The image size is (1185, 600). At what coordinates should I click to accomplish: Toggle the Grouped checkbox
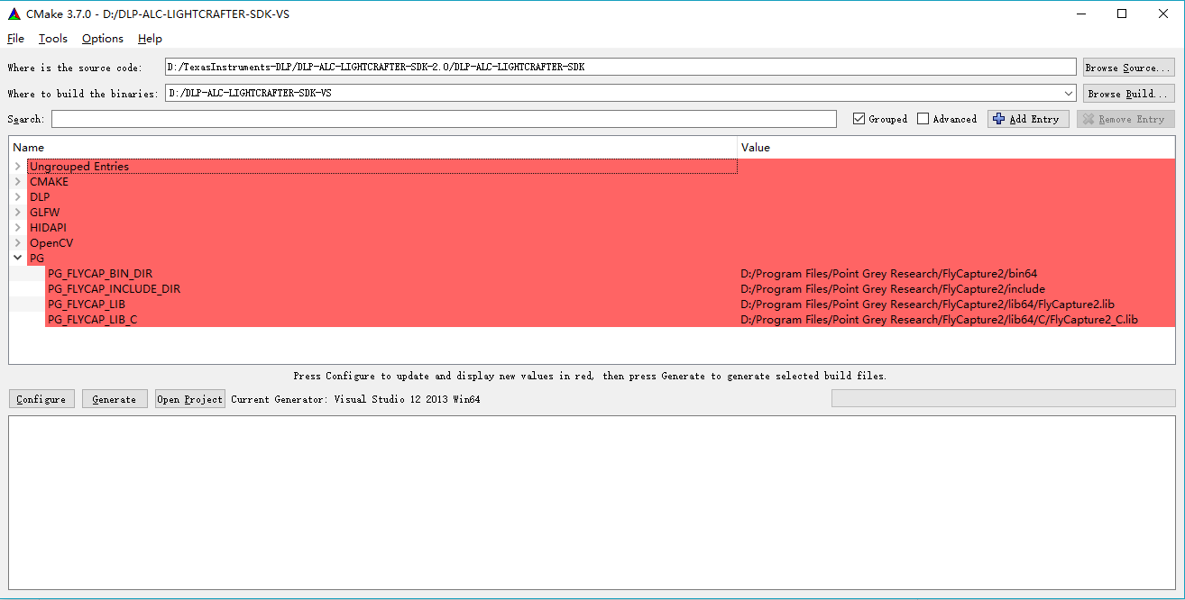(859, 119)
